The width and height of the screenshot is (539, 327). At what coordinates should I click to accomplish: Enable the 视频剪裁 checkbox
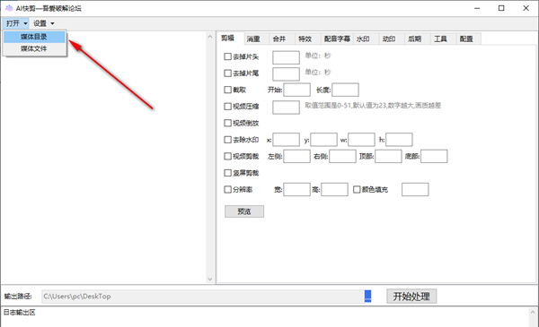(227, 156)
